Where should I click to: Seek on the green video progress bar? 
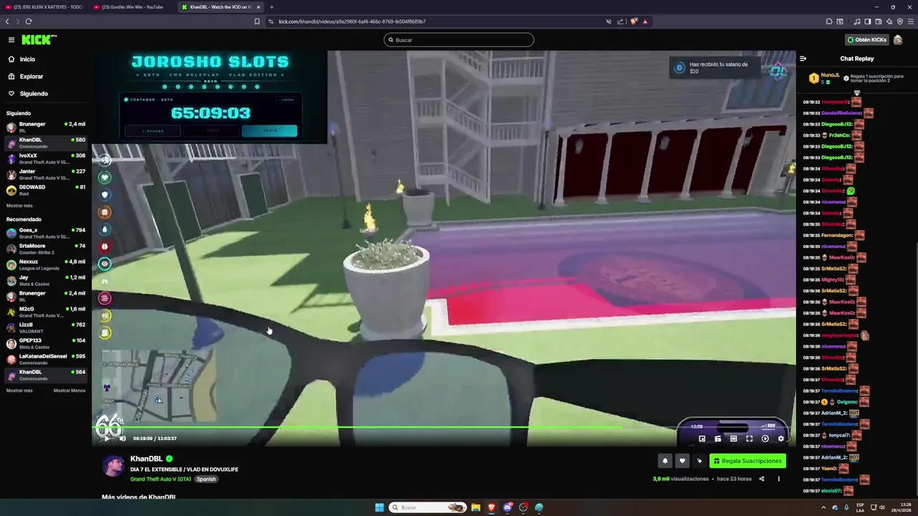(x=443, y=427)
